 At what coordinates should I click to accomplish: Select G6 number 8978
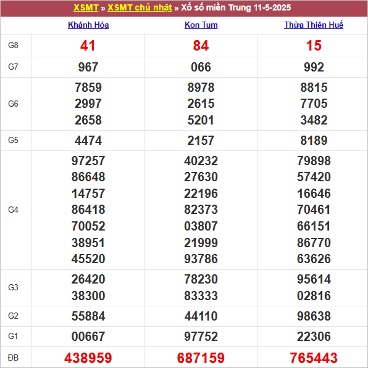coord(201,88)
